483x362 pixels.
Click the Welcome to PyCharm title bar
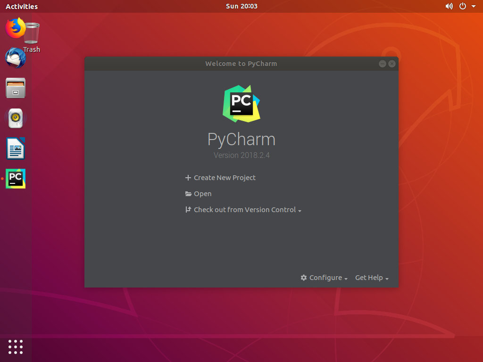click(x=241, y=63)
